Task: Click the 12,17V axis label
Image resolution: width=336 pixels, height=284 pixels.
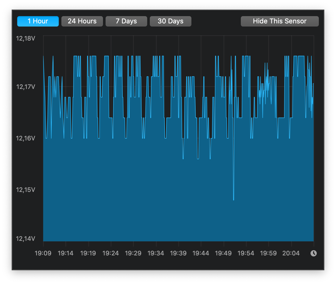Action: 25,87
